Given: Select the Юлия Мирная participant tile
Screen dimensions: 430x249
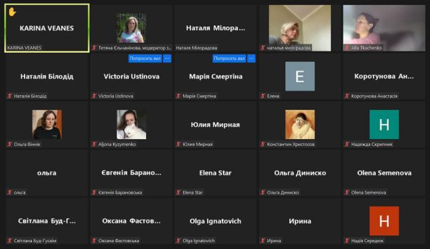Looking at the screenshot, I should click(x=216, y=124).
